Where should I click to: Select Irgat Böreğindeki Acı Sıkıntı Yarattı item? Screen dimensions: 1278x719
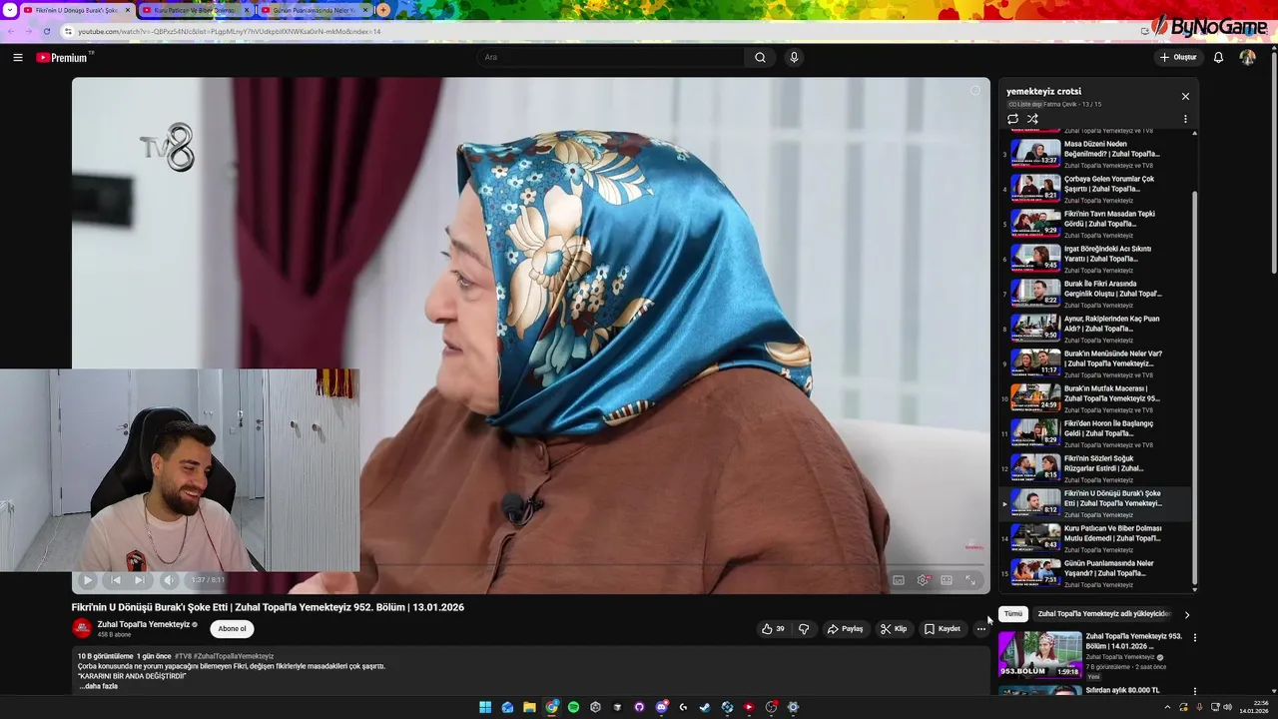[x=1097, y=259]
